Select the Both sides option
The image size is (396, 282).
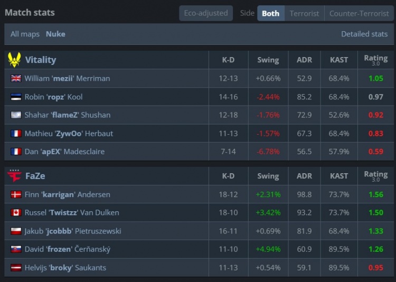click(270, 13)
